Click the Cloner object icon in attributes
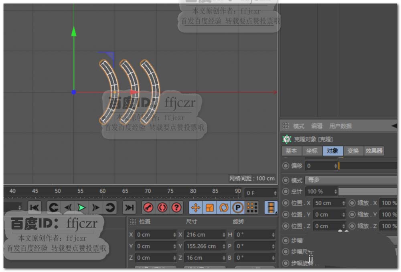 click(x=287, y=139)
